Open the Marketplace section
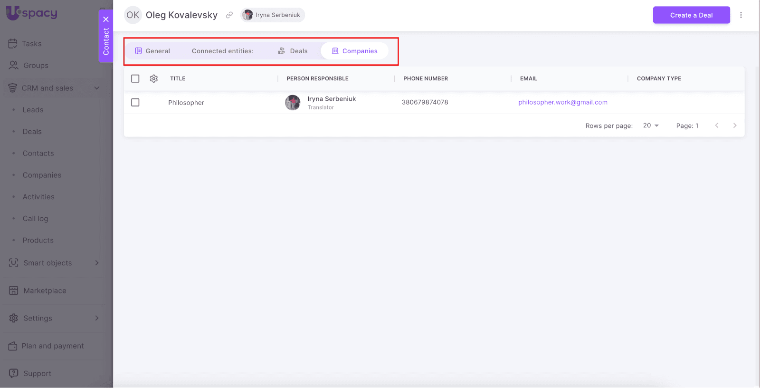Screen dimensions: 760x388 [45, 291]
